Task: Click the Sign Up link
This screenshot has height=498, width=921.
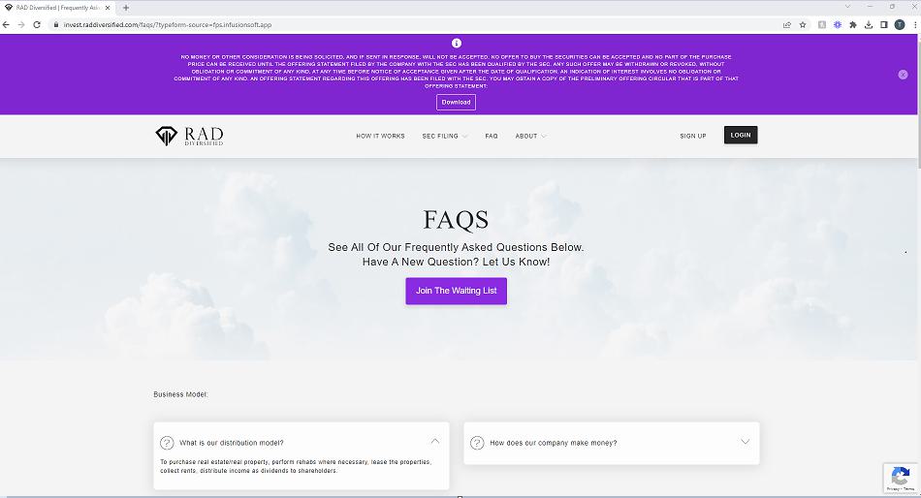Action: tap(693, 136)
